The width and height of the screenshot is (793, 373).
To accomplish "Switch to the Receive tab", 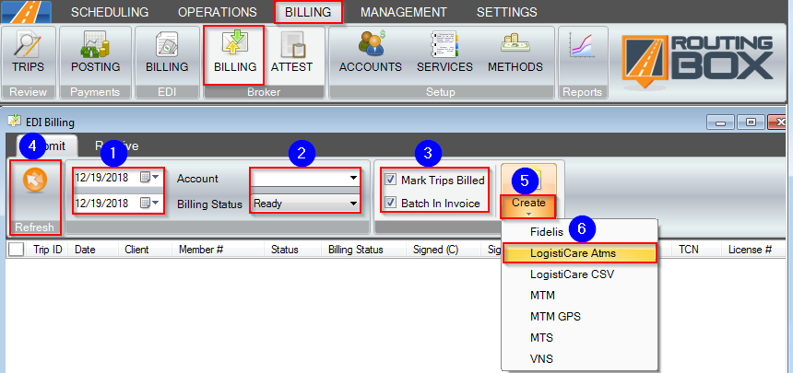I will point(117,146).
